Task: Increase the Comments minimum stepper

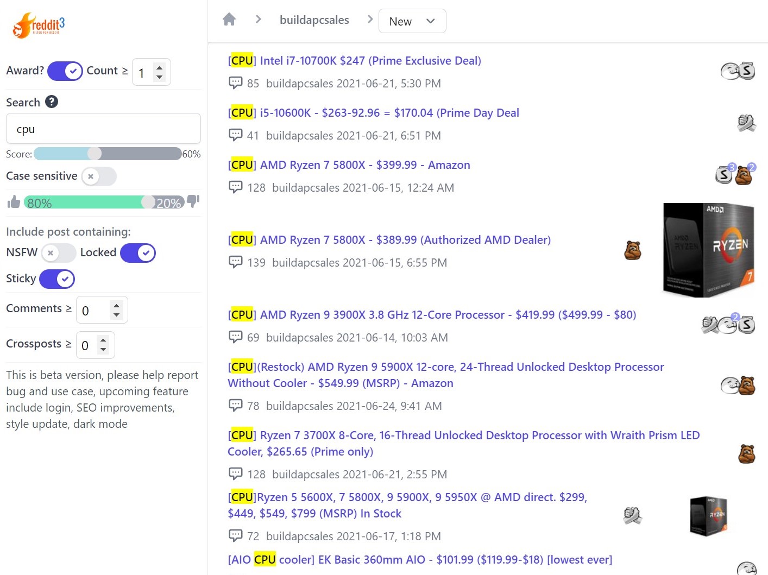Action: 116,305
